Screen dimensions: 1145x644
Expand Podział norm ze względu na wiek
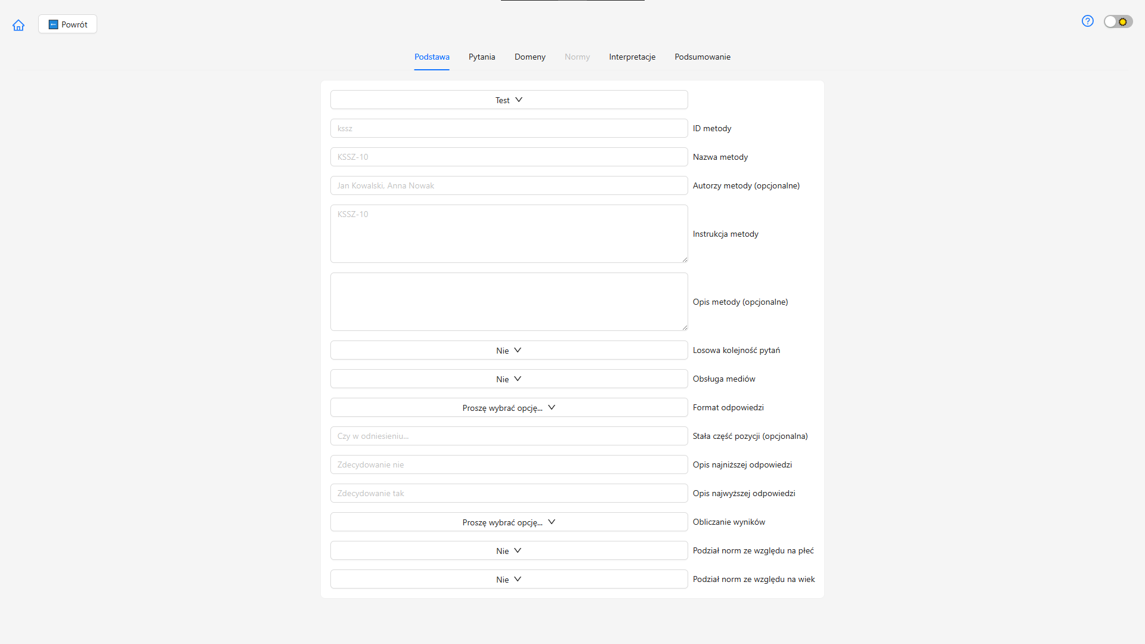[509, 579]
